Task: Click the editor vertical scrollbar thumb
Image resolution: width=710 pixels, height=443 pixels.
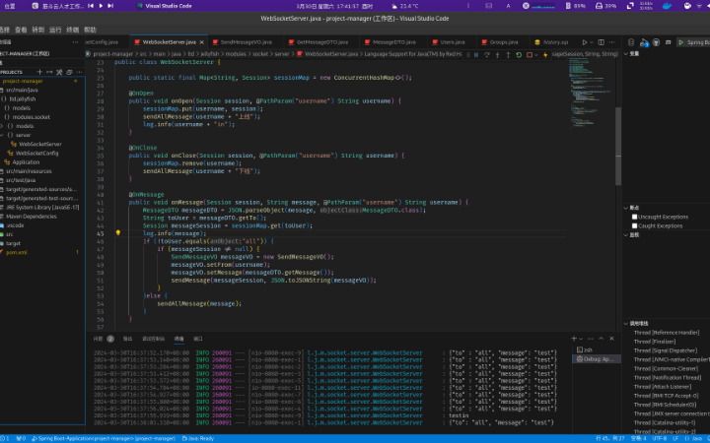Action: click(618, 146)
